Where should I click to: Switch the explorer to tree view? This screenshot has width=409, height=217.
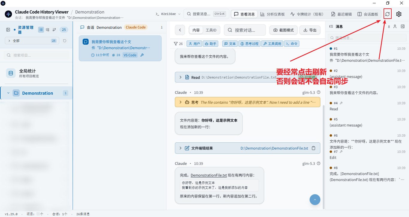(48, 30)
